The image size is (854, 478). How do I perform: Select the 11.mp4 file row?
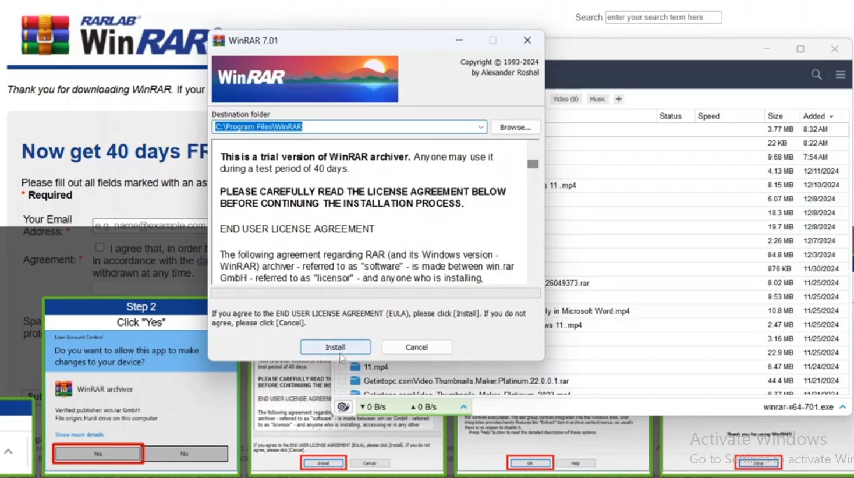point(591,367)
